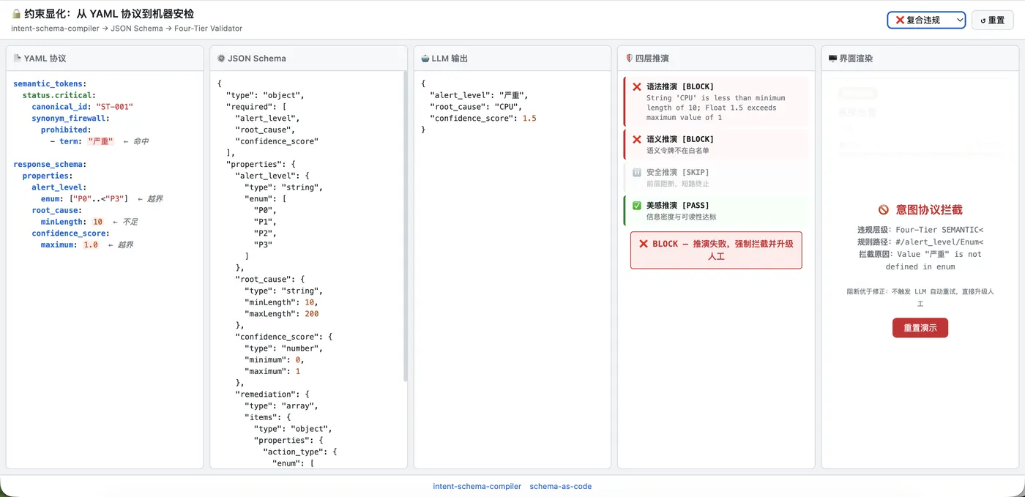The height and width of the screenshot is (497, 1025).
Task: Click the JSON Schema panel scrollbar
Action: pyautogui.click(x=405, y=226)
